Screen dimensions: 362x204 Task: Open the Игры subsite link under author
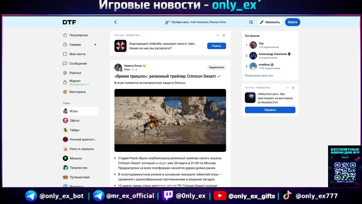[x=127, y=69]
